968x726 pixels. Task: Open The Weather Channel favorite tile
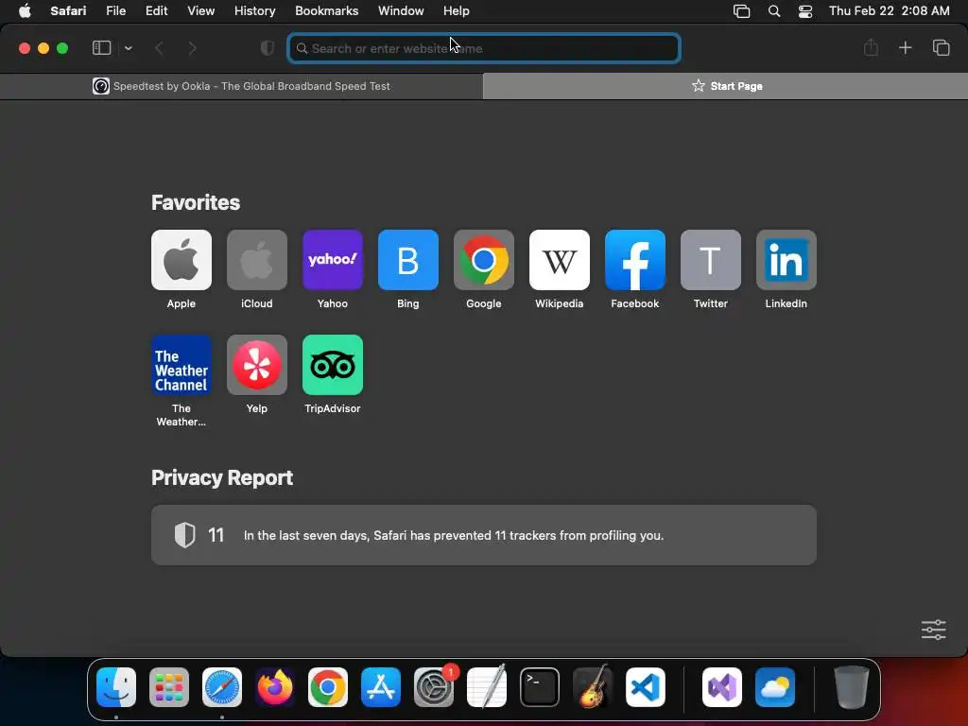pos(181,365)
